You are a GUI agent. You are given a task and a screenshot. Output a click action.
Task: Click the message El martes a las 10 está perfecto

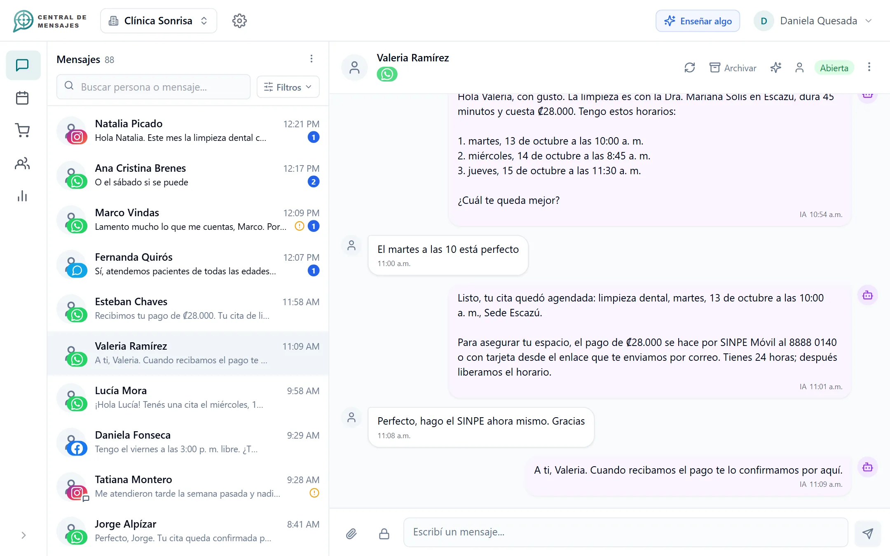click(x=448, y=255)
